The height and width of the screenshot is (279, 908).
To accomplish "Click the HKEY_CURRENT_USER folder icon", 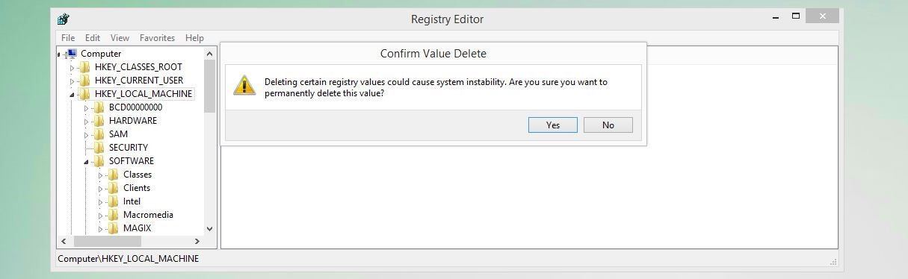I will (85, 81).
